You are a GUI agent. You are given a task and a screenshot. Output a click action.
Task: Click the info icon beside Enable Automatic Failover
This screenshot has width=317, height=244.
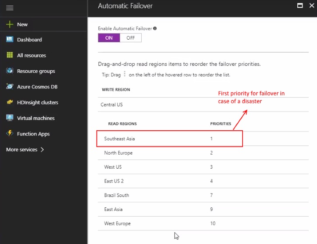click(x=155, y=28)
